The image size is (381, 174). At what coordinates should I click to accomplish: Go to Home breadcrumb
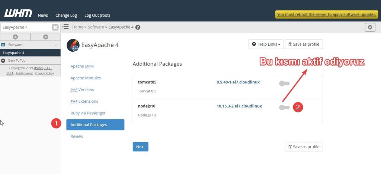(77, 27)
